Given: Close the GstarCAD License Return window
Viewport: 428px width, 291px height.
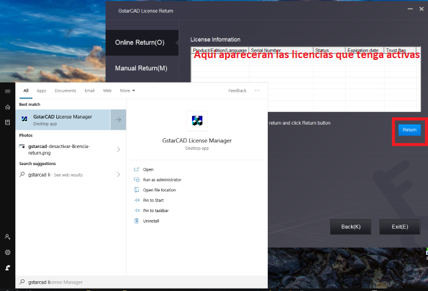Looking at the screenshot, I should pos(421,9).
